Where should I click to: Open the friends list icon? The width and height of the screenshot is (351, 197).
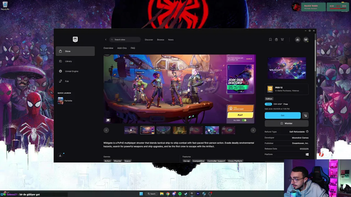click(x=298, y=40)
